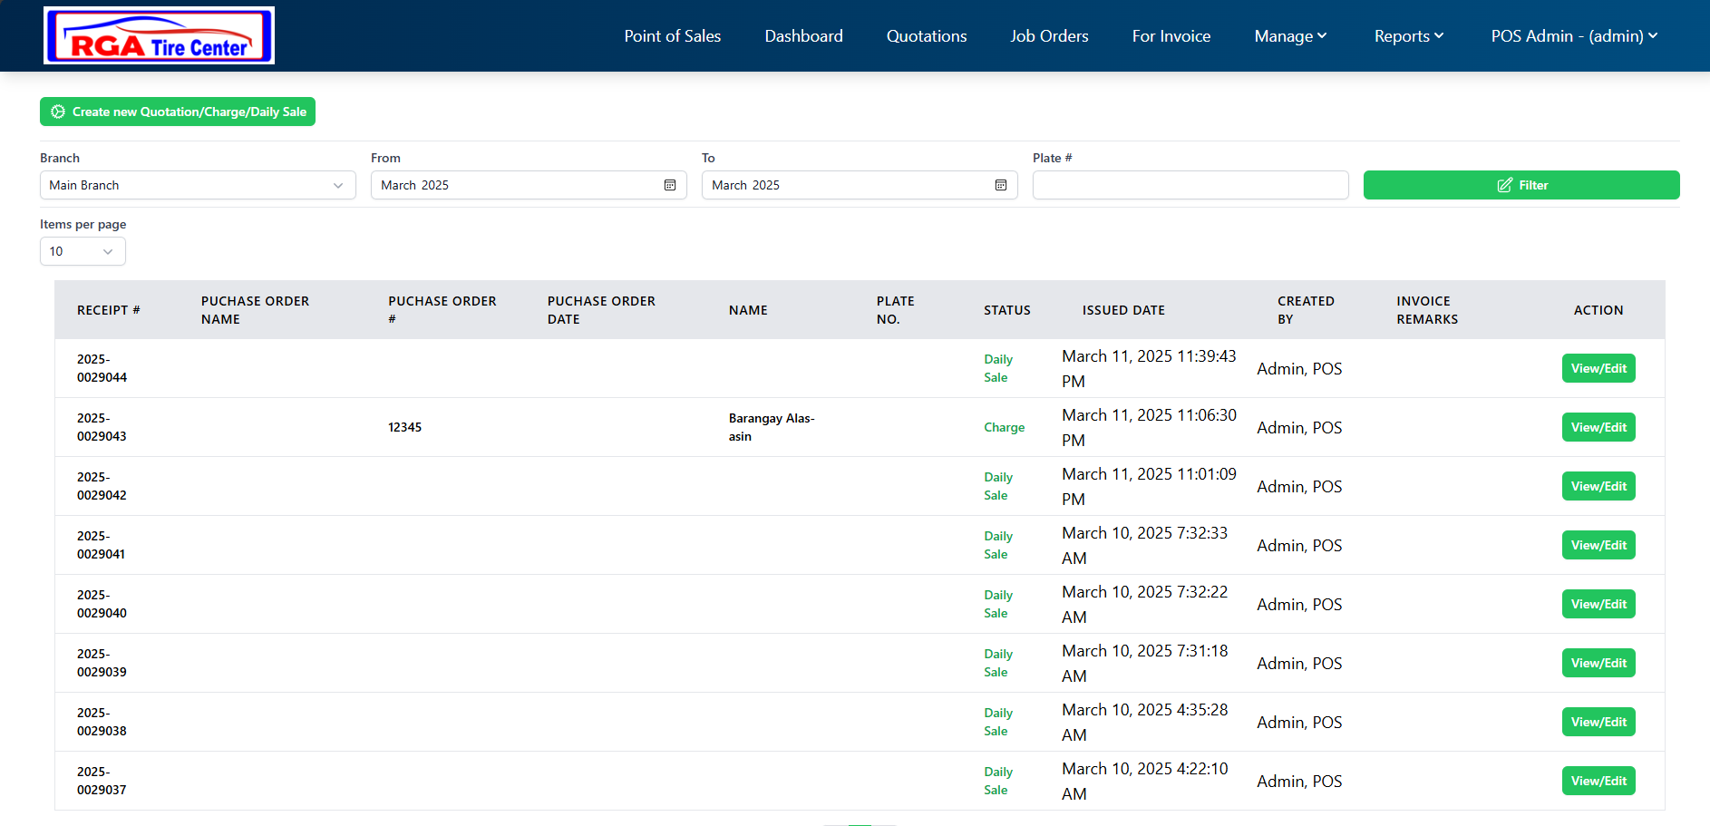Open the Reports dropdown menu
Image resolution: width=1710 pixels, height=826 pixels.
coord(1408,36)
